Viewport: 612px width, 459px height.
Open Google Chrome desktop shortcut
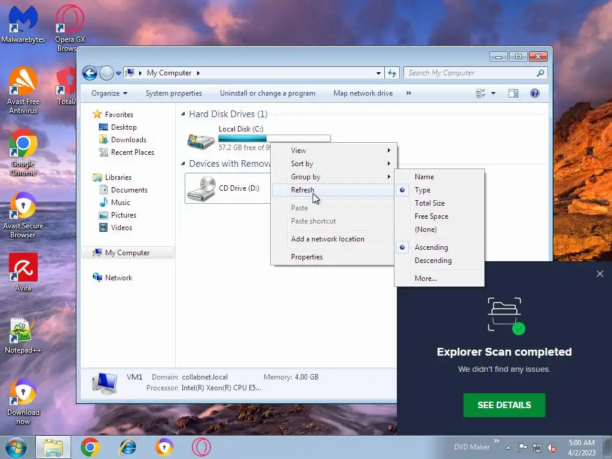(x=23, y=153)
